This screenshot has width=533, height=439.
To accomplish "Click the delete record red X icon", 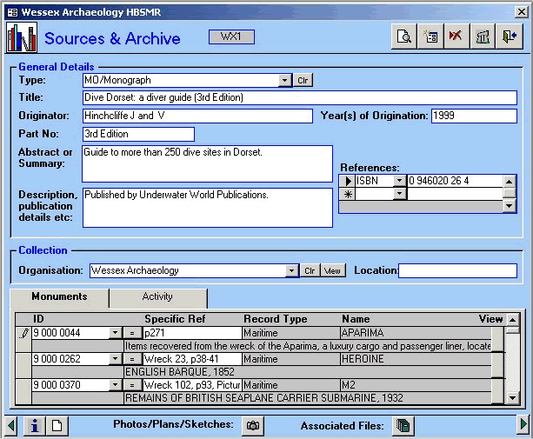I will click(455, 37).
